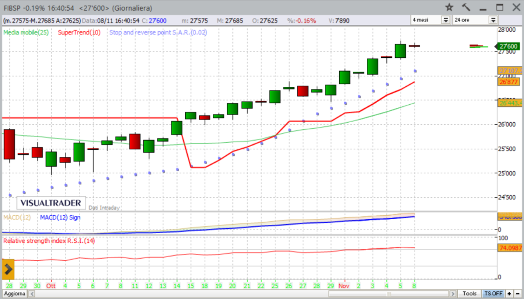
Task: Click the scrollbar right arrow
Action: [452, 294]
